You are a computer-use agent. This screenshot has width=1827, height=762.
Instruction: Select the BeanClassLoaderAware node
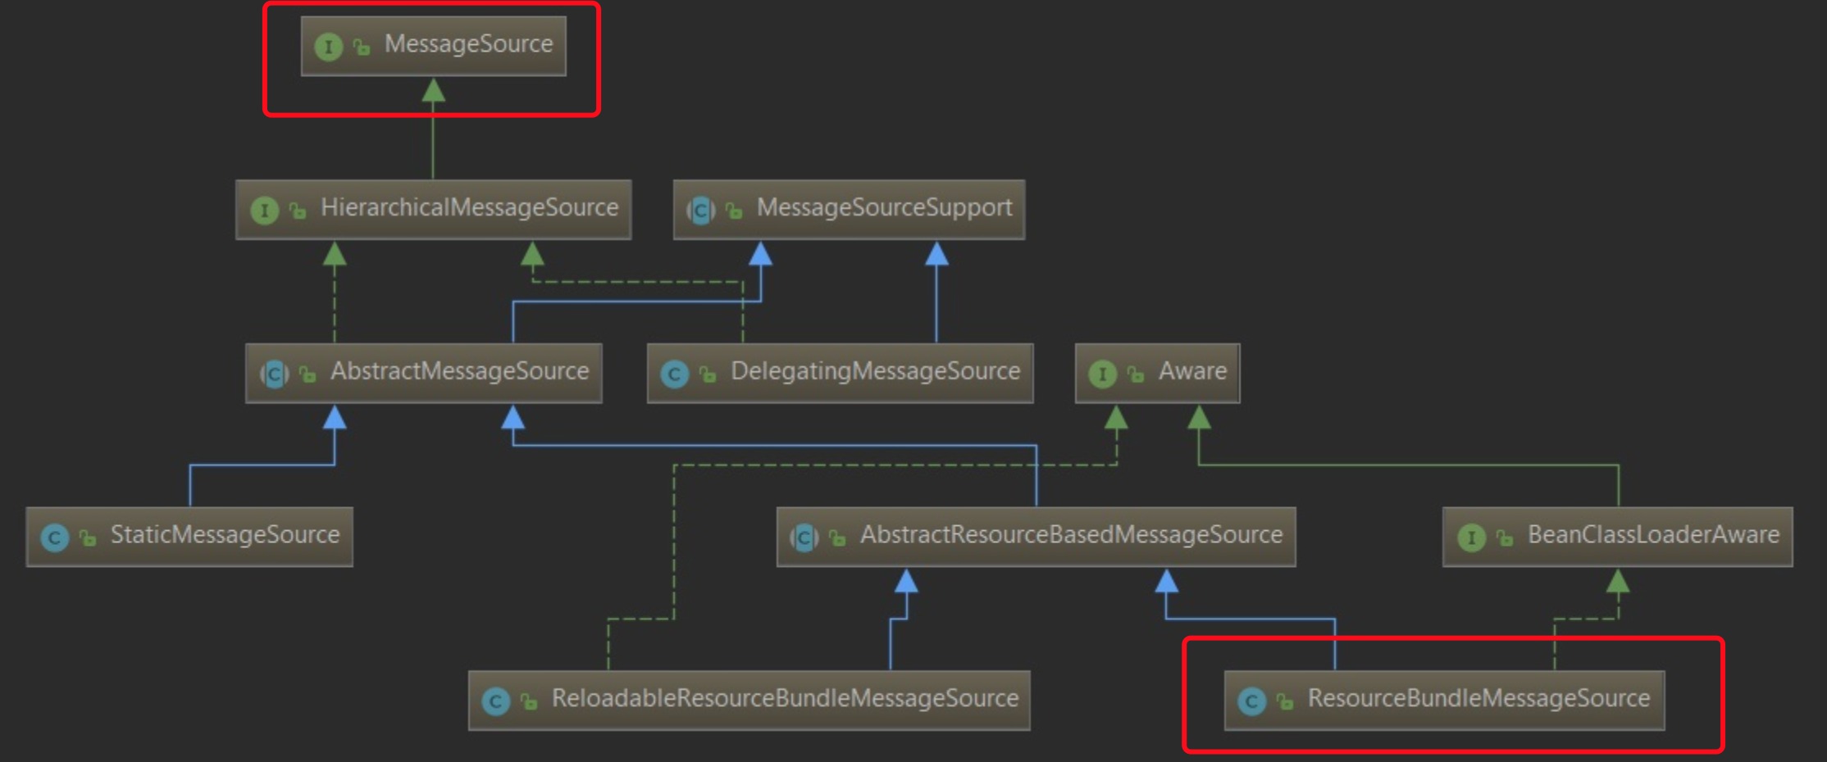coord(1617,537)
